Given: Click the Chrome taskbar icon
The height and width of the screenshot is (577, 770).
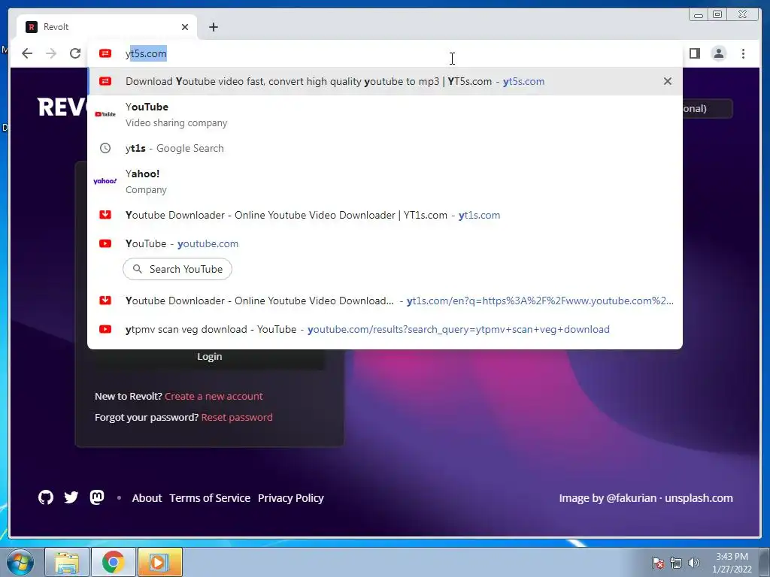Looking at the screenshot, I should (113, 562).
